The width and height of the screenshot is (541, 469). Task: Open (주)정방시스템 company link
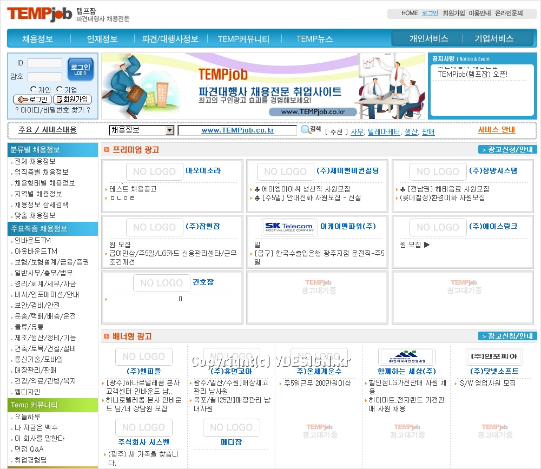point(493,170)
